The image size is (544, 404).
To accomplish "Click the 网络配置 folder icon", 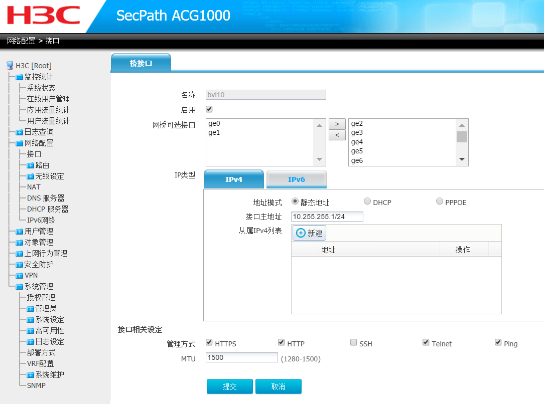I will [19, 143].
